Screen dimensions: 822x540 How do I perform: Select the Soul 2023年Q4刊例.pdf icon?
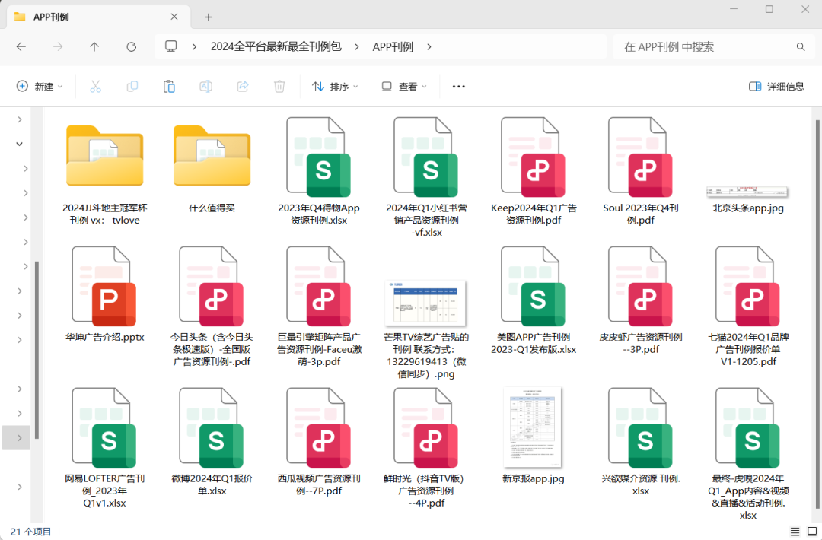pos(641,157)
